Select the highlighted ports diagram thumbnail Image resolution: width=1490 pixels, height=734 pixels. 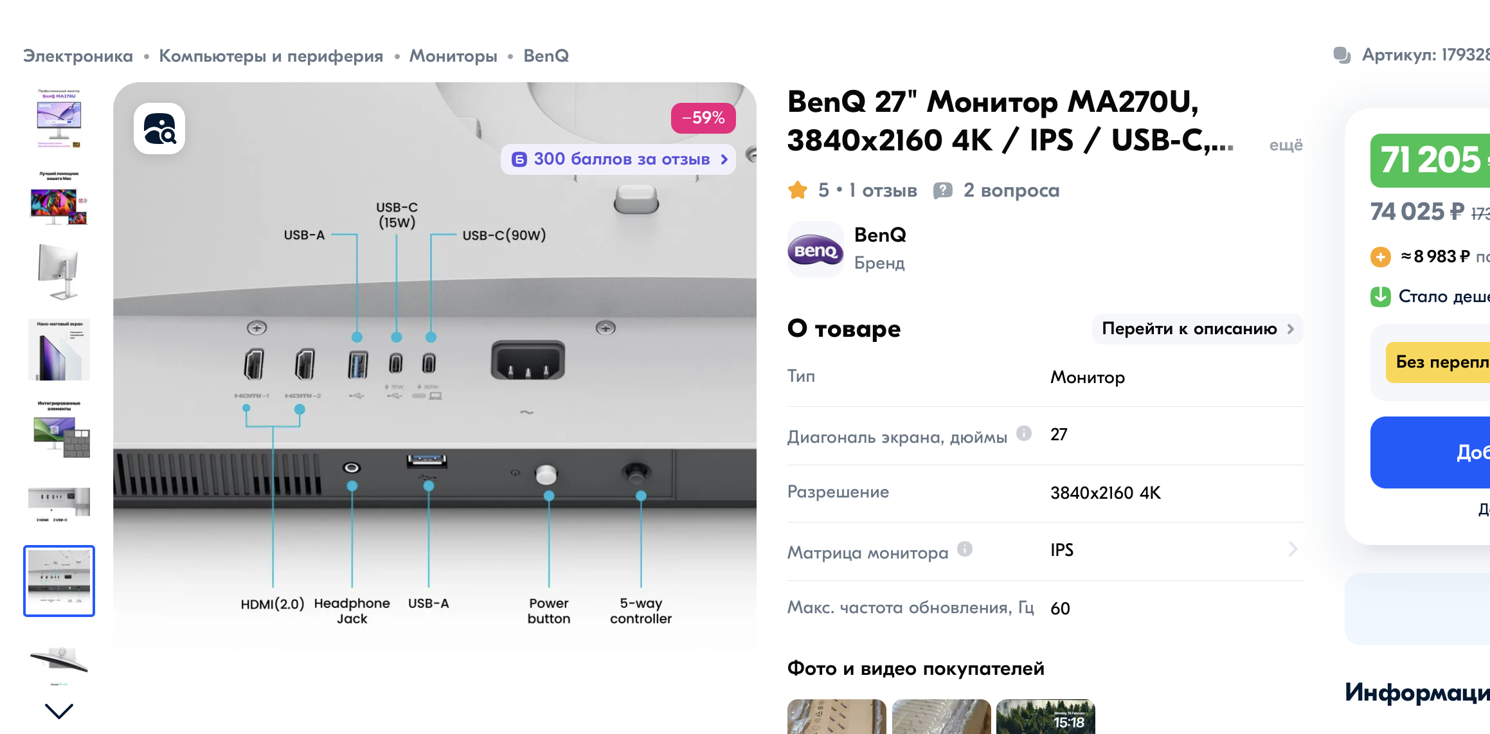[x=59, y=581]
